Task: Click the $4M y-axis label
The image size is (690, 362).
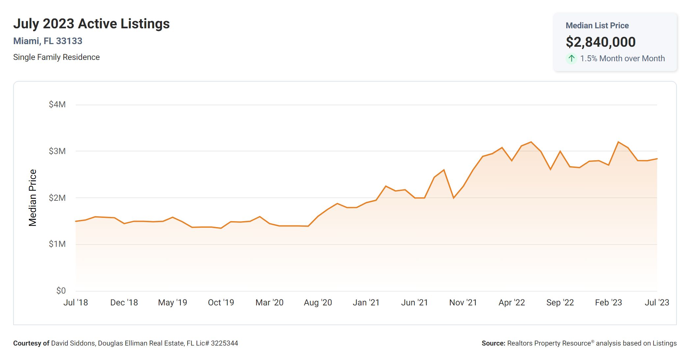Action: click(x=57, y=105)
